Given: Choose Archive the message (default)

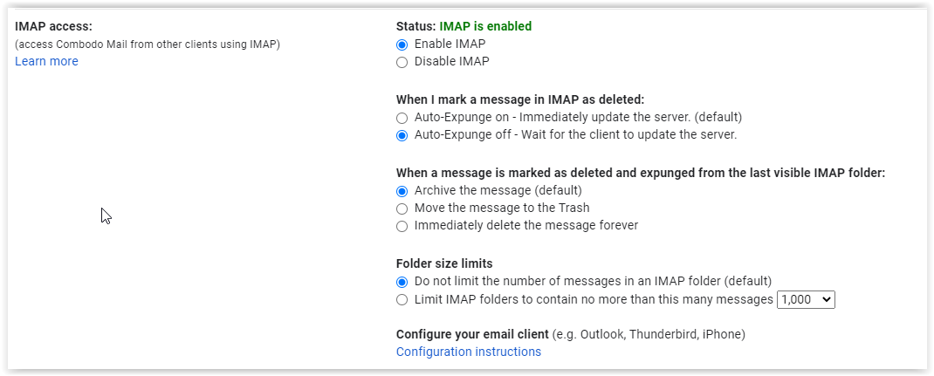Looking at the screenshot, I should pyautogui.click(x=402, y=191).
